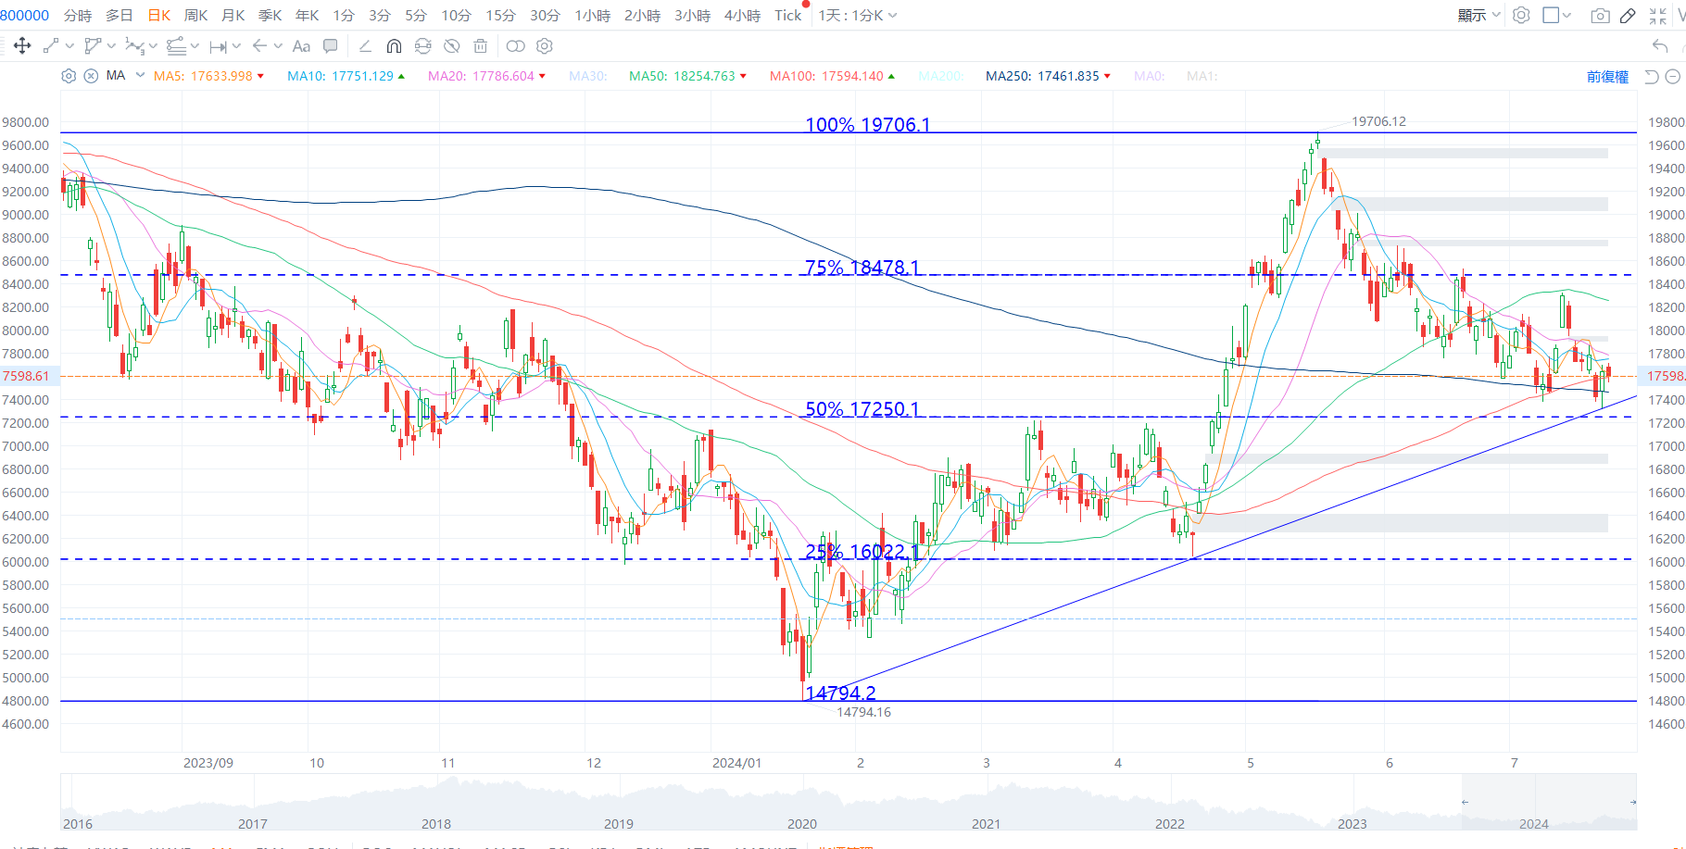The image size is (1686, 849).
Task: Select the 5分 interval
Action: click(x=416, y=15)
